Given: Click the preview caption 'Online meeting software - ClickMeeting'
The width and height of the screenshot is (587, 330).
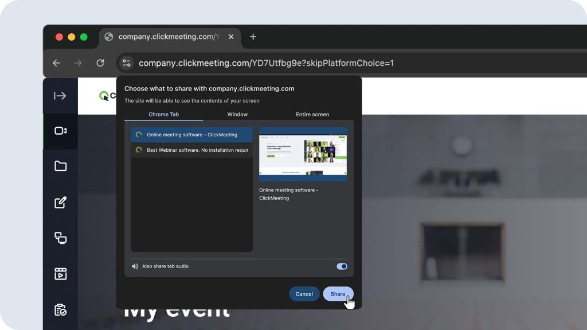Looking at the screenshot, I should pyautogui.click(x=289, y=194).
